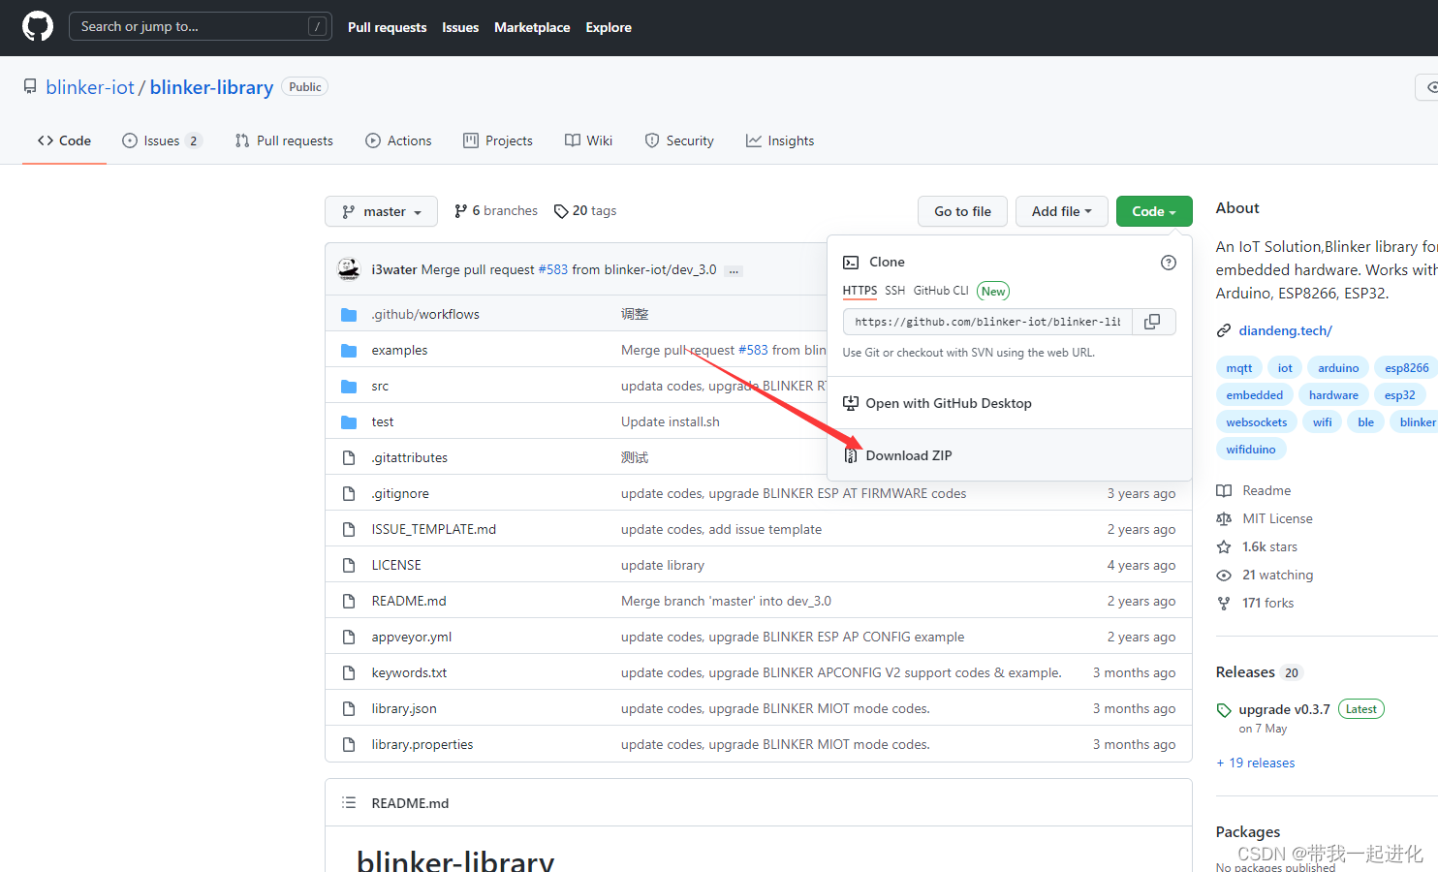Copy the HTTPS clone URL

click(1152, 322)
